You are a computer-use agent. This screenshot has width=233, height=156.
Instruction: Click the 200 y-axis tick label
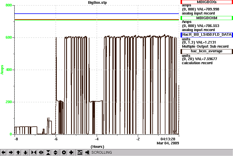(9, 102)
